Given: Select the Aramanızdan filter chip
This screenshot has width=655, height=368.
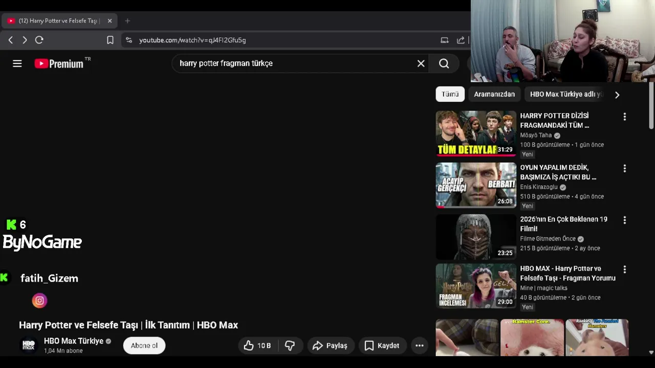Looking at the screenshot, I should pyautogui.click(x=494, y=94).
